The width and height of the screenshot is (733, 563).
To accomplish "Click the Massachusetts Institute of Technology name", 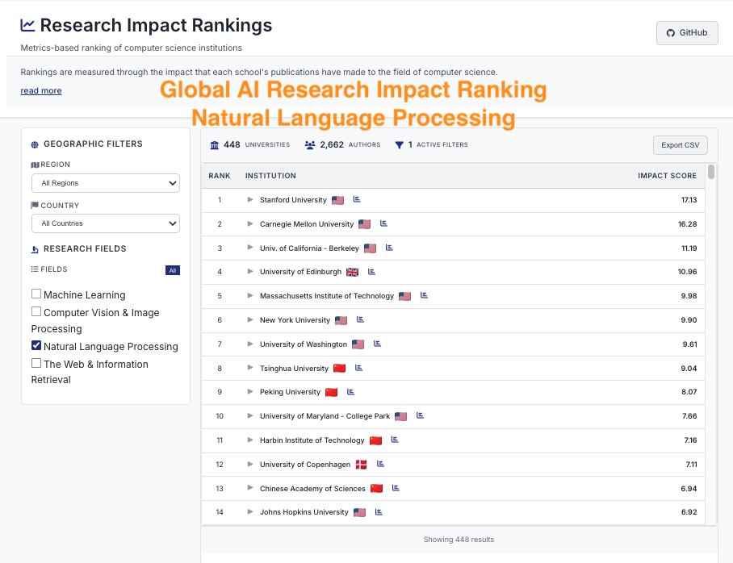I will (327, 296).
